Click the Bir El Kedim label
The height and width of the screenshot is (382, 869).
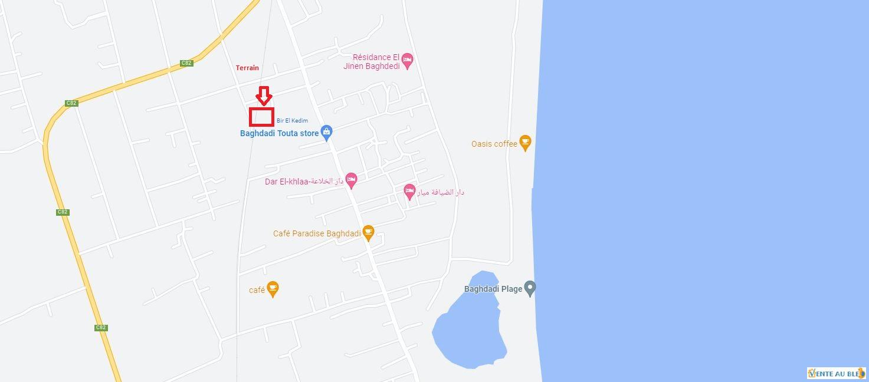coord(292,121)
